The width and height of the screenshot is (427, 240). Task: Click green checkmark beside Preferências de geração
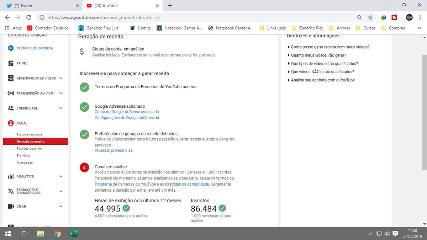84,134
